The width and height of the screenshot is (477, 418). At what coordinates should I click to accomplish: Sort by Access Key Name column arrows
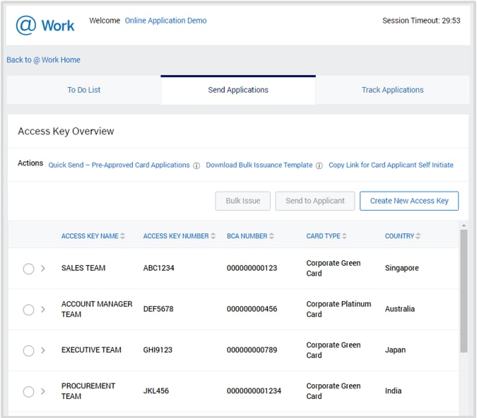click(x=123, y=236)
